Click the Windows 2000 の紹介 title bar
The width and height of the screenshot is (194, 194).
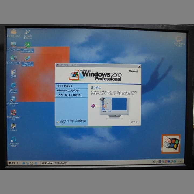point(98,65)
